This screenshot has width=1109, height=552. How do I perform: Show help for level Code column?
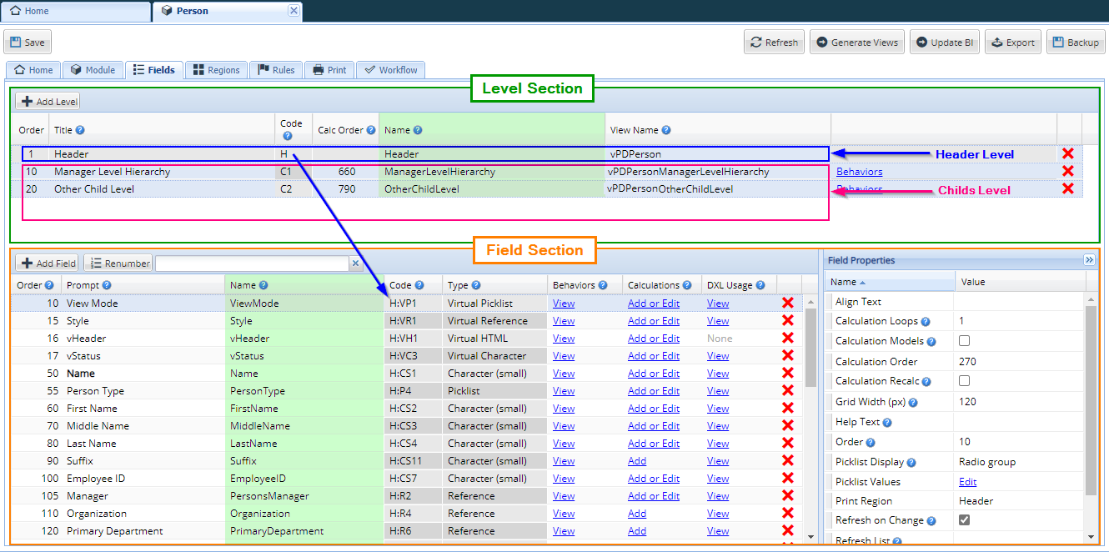click(288, 135)
